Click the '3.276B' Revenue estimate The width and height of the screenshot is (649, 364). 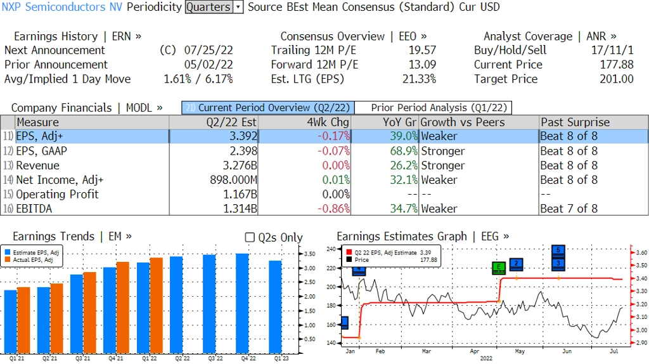click(240, 166)
